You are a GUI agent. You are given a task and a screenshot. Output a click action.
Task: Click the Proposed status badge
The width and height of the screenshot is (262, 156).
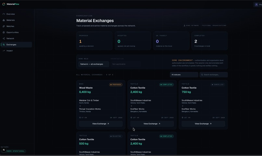[116, 85]
